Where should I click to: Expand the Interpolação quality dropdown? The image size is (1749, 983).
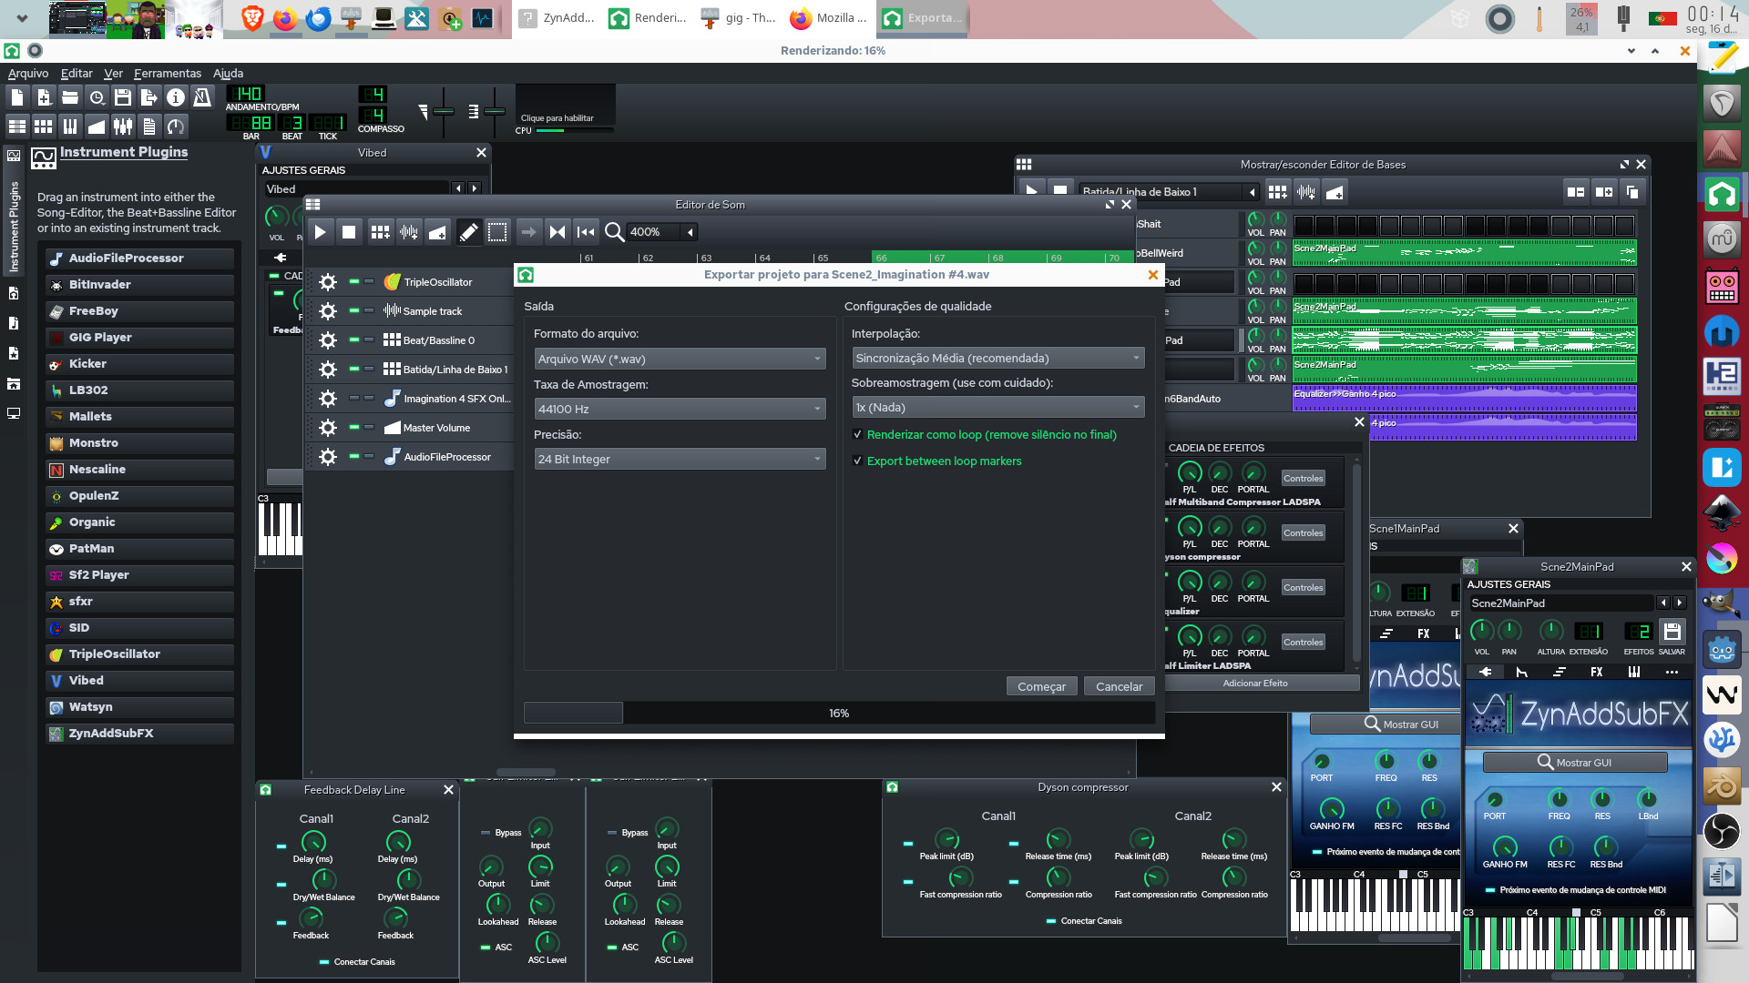point(997,359)
